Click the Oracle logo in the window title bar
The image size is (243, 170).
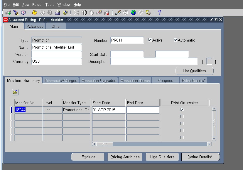tap(6, 20)
